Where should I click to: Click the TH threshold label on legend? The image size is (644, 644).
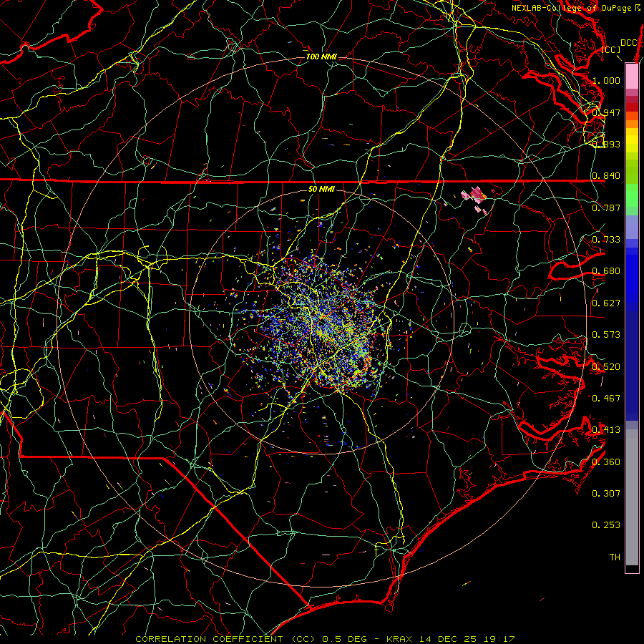pos(615,557)
